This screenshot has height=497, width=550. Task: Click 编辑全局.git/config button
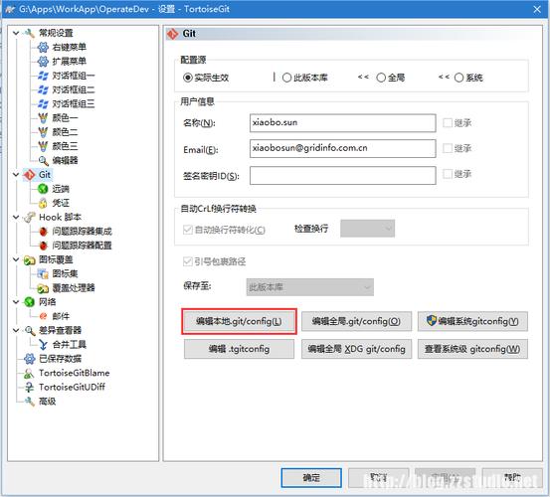click(x=356, y=321)
